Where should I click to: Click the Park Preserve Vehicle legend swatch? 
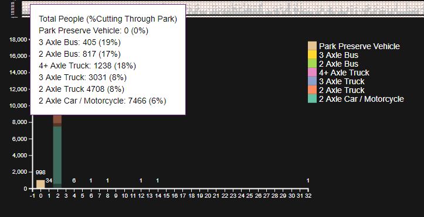(x=313, y=46)
